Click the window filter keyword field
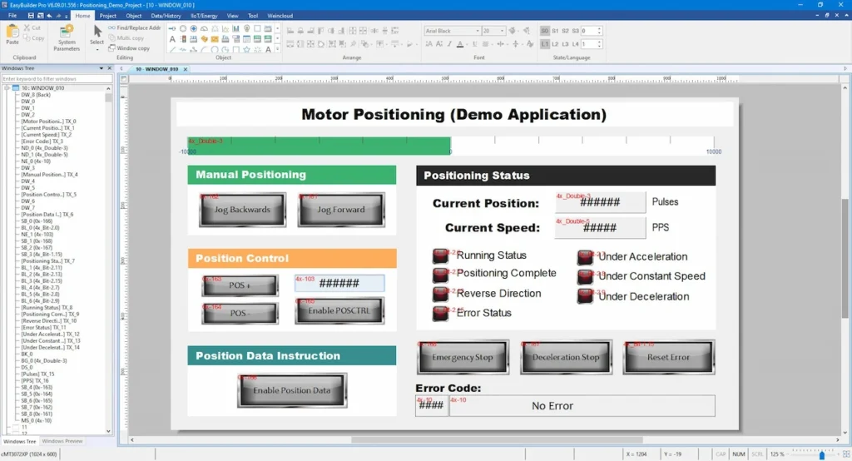The width and height of the screenshot is (852, 461). coord(57,78)
